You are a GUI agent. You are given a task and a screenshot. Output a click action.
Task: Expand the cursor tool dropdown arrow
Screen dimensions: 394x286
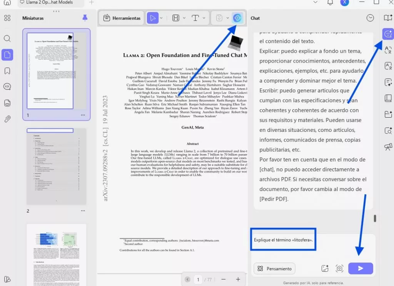point(161,18)
